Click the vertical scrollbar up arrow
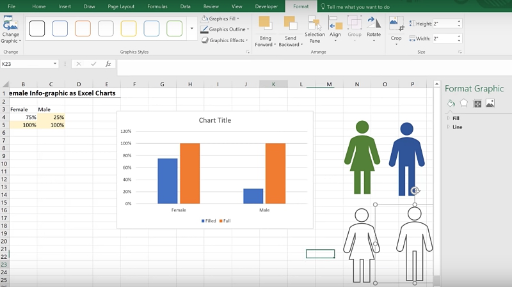 (436, 84)
